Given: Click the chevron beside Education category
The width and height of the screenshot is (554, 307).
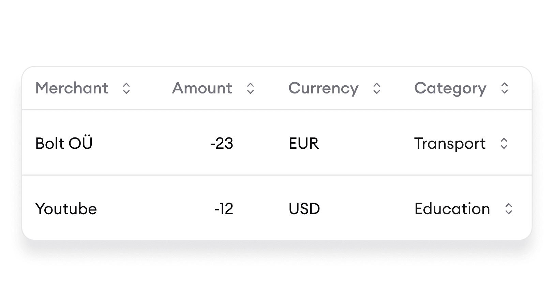Looking at the screenshot, I should tap(508, 208).
